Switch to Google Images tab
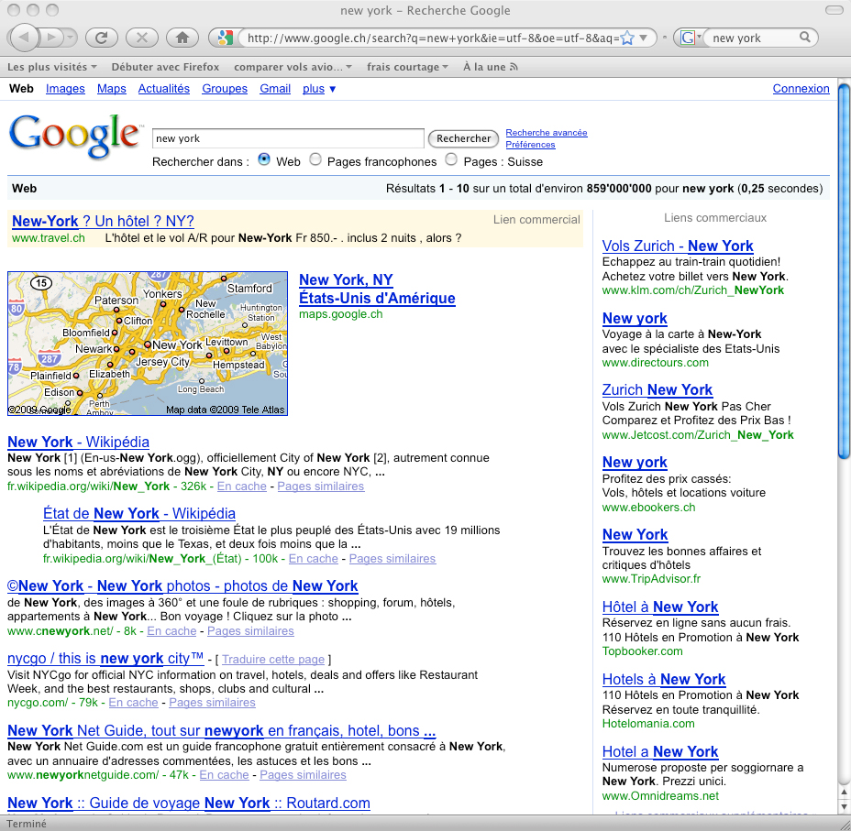Image resolution: width=851 pixels, height=831 pixels. (65, 88)
